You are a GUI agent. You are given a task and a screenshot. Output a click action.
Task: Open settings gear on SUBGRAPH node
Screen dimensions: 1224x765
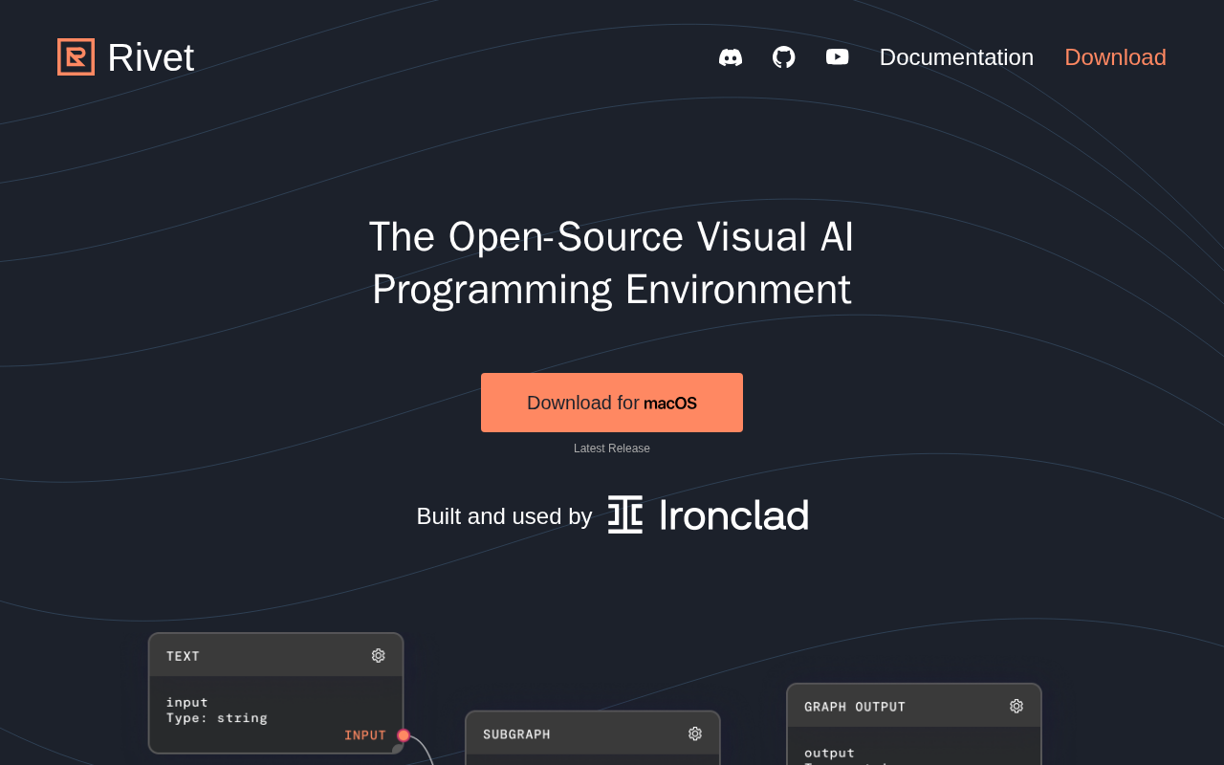(x=695, y=733)
